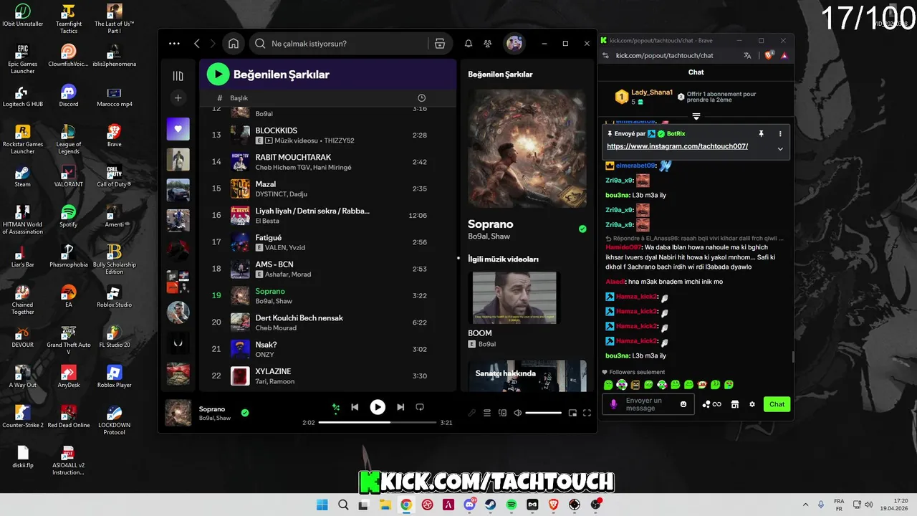917x516 pixels.
Task: Toggle smart shuffle
Action: (335, 408)
